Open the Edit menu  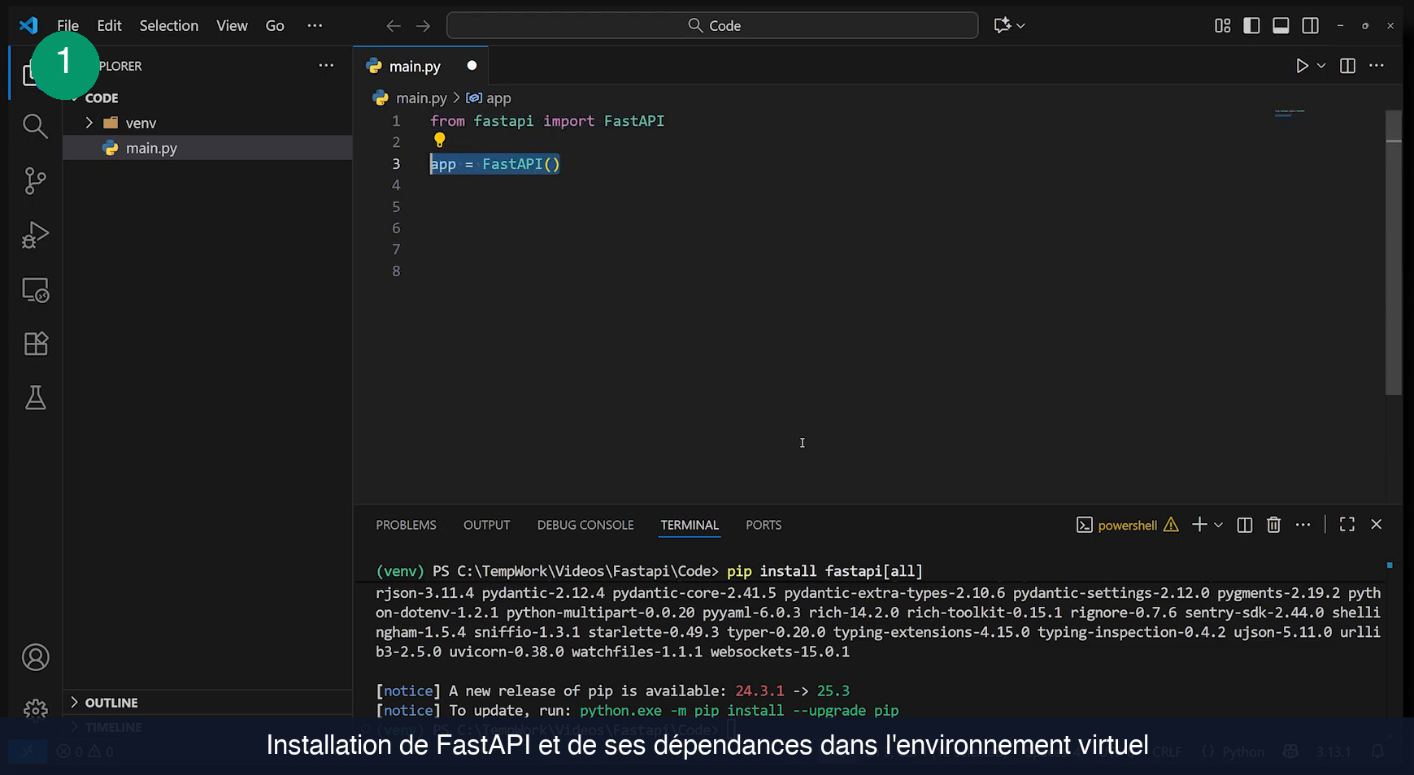click(x=109, y=26)
